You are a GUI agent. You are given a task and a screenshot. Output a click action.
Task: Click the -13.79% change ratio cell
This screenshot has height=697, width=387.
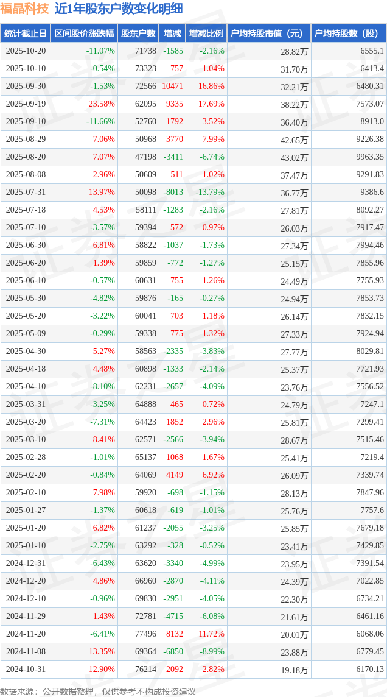(x=209, y=193)
